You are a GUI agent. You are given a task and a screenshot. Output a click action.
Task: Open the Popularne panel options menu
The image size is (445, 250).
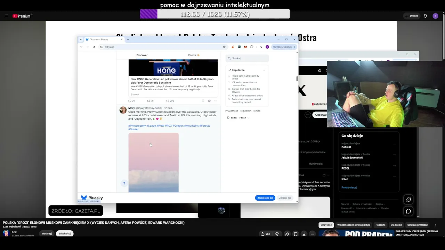click(264, 70)
